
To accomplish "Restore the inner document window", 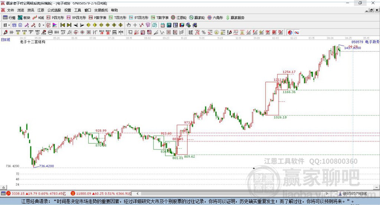I will click(x=371, y=10).
